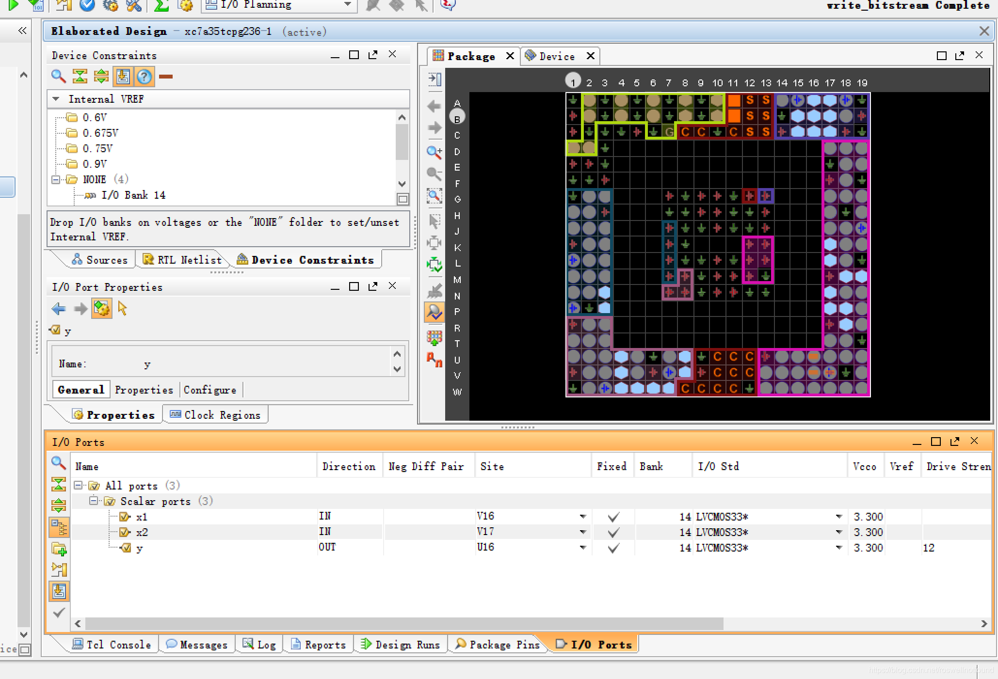The image size is (998, 679).
Task: Search in the Device Constraints panel
Action: 59,76
